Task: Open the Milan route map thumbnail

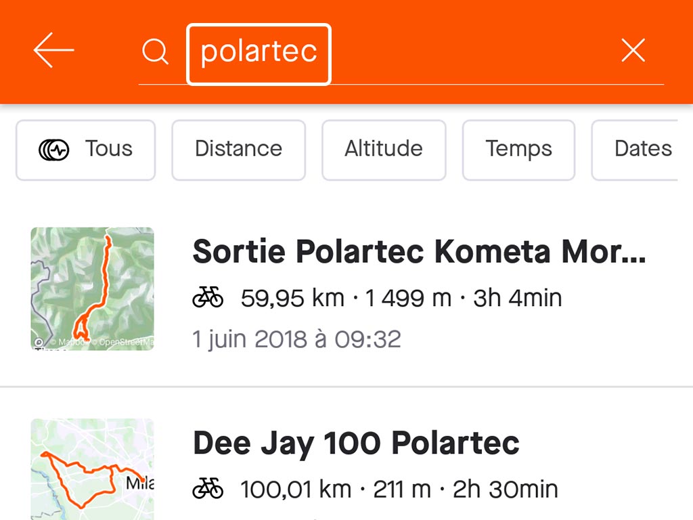Action: [x=92, y=469]
